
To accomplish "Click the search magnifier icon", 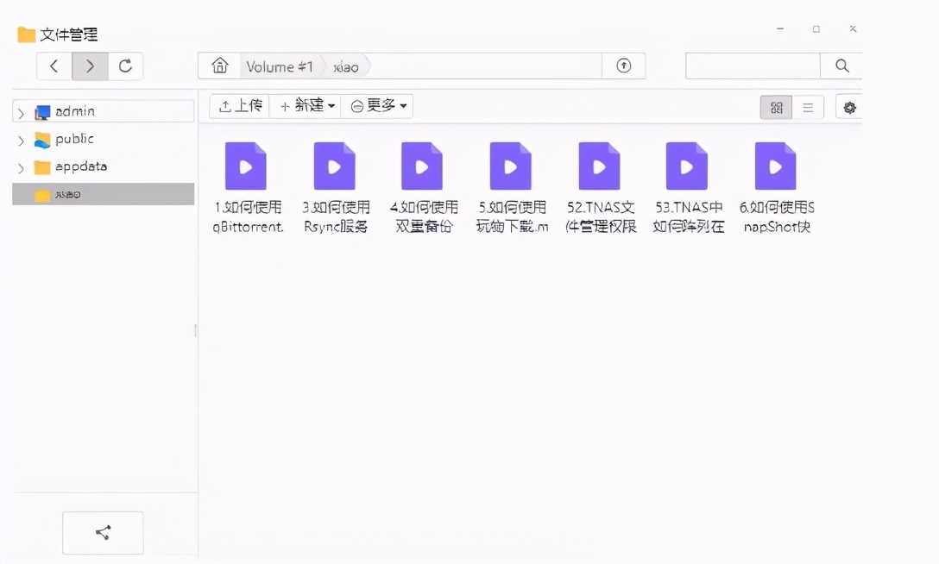I will coord(841,66).
